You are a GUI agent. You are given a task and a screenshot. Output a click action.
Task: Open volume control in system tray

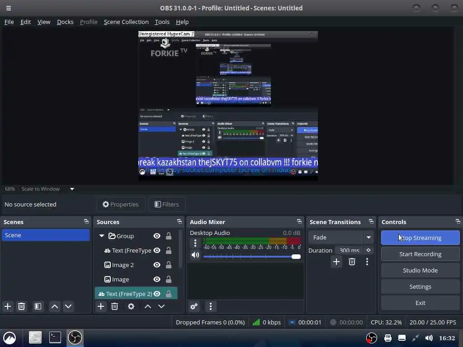429,338
